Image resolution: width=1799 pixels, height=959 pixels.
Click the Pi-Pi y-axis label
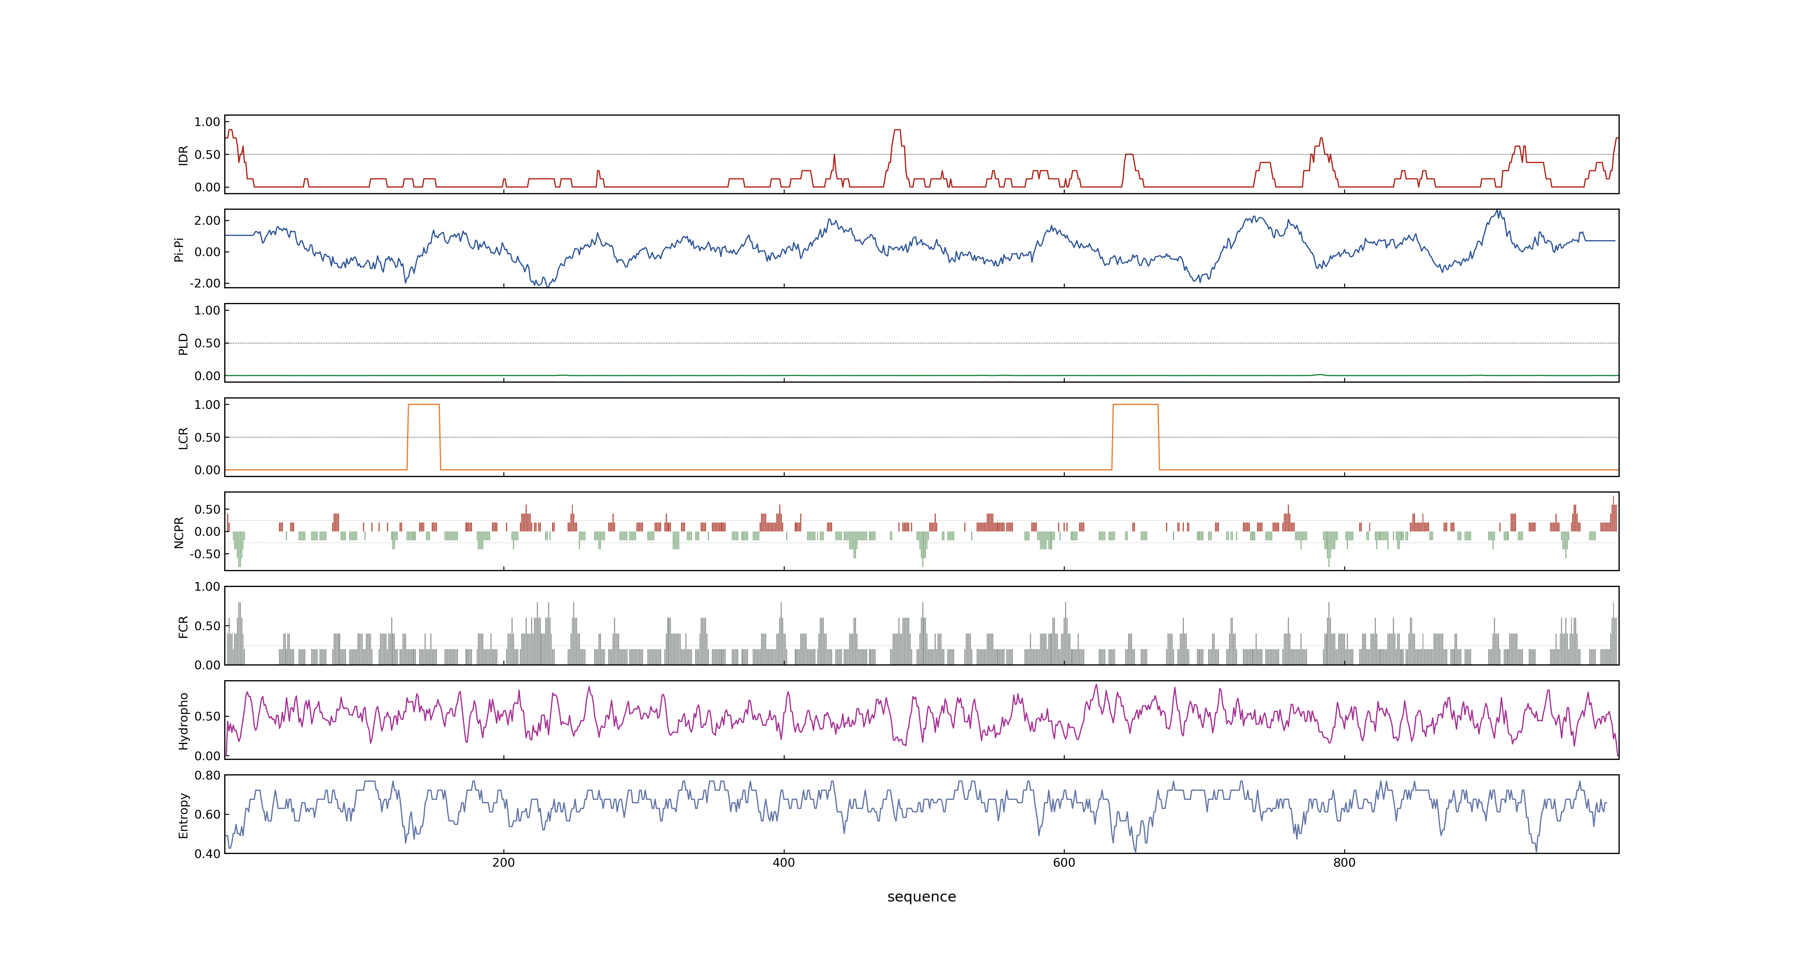click(179, 249)
